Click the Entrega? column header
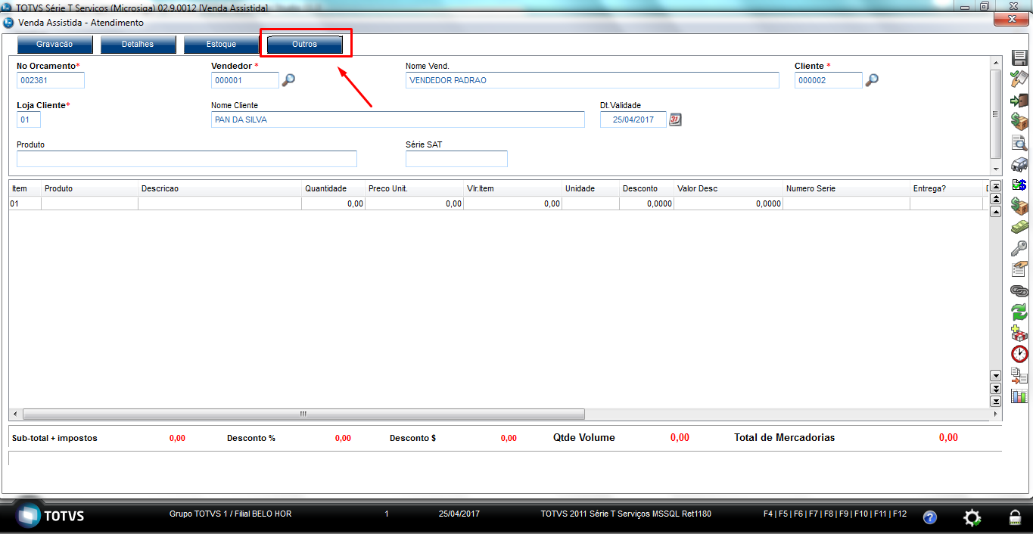Image resolution: width=1033 pixels, height=534 pixels. (x=946, y=188)
